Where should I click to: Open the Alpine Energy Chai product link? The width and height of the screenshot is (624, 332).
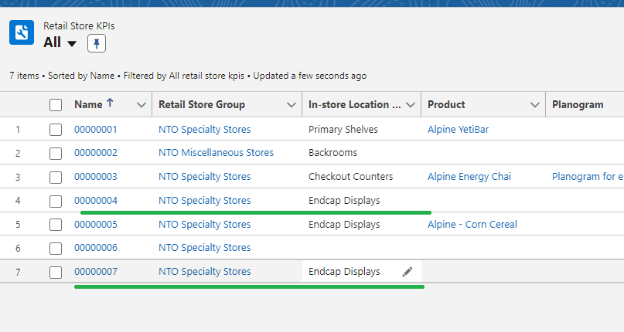[469, 177]
